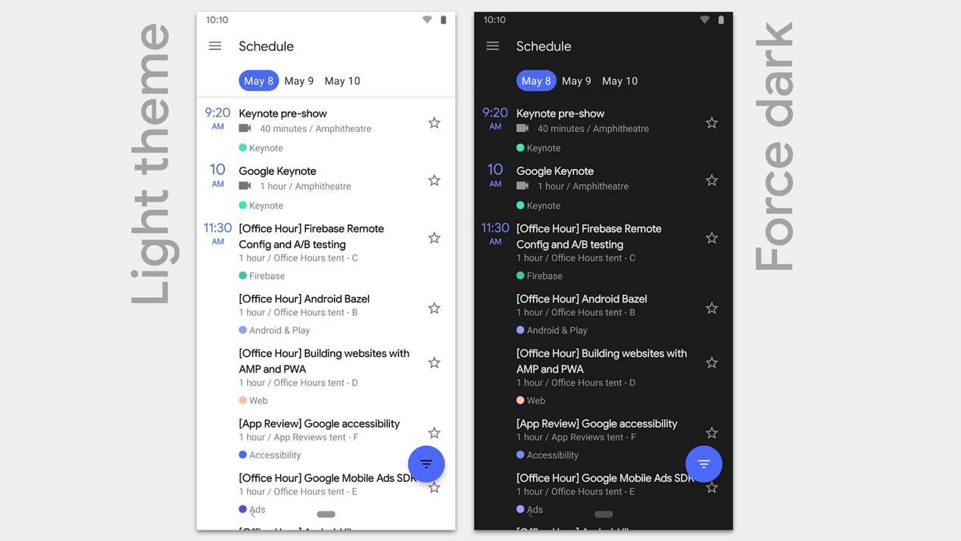Tap filter floating button in dark theme
The height and width of the screenshot is (541, 961).
coord(704,464)
